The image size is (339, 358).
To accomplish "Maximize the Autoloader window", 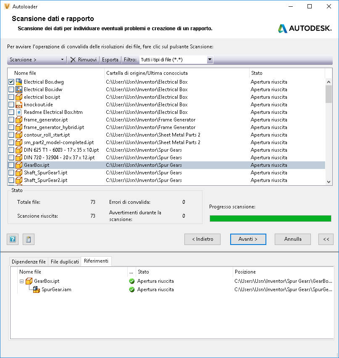I will point(310,6).
